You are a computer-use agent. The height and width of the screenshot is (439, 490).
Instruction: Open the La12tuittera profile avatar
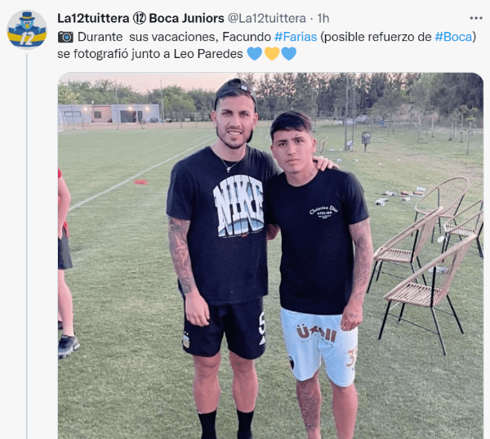(x=27, y=29)
